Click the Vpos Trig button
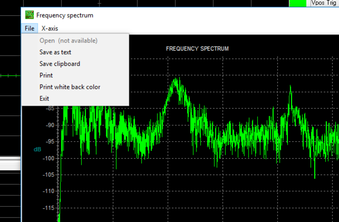 click(x=325, y=3)
